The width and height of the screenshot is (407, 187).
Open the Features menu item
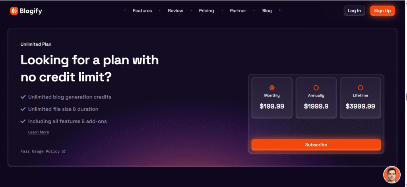pos(142,11)
